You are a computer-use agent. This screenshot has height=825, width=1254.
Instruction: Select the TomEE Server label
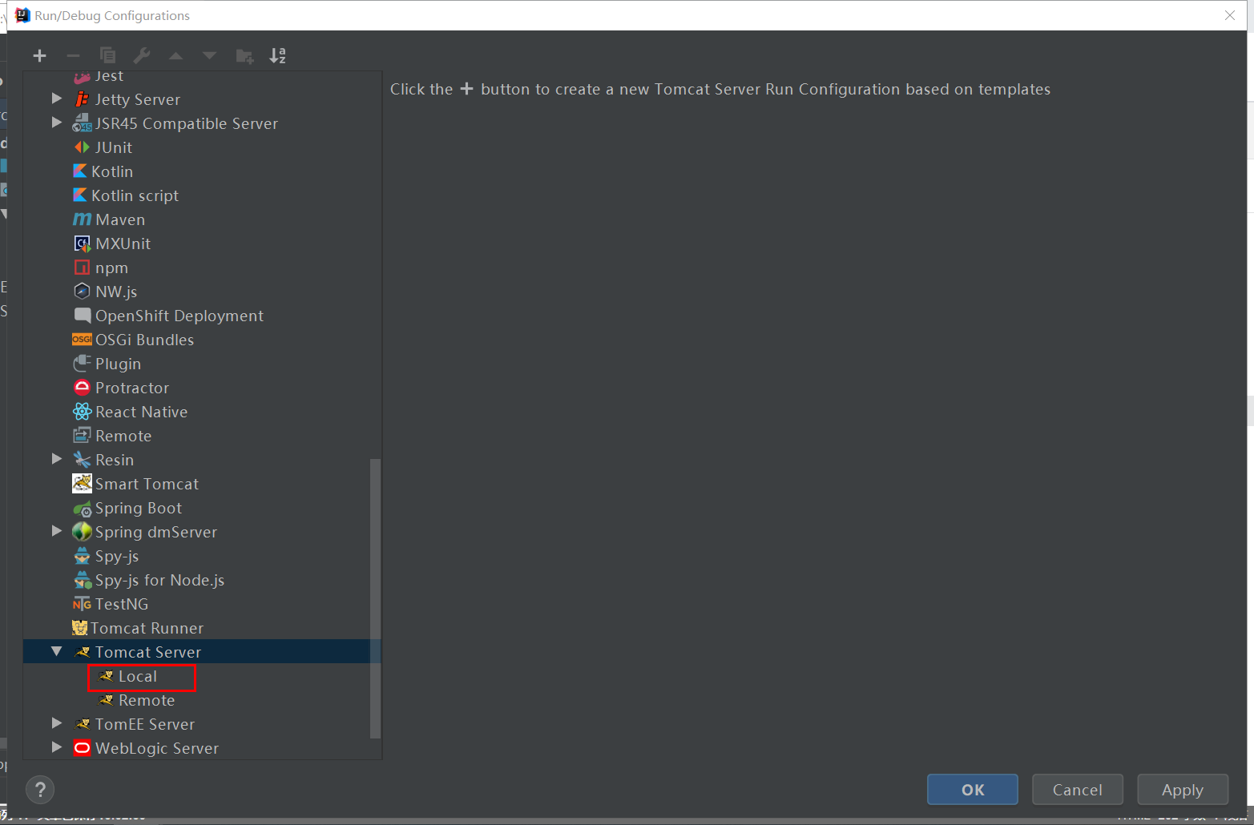coord(145,724)
